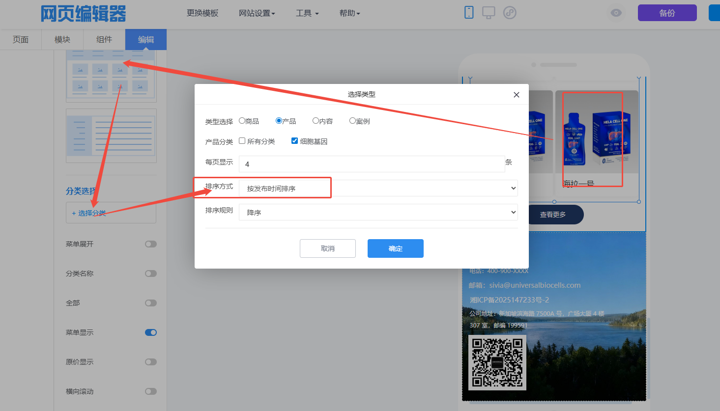Uncheck the 细胞基因 checkbox
This screenshot has height=411, width=720.
295,141
